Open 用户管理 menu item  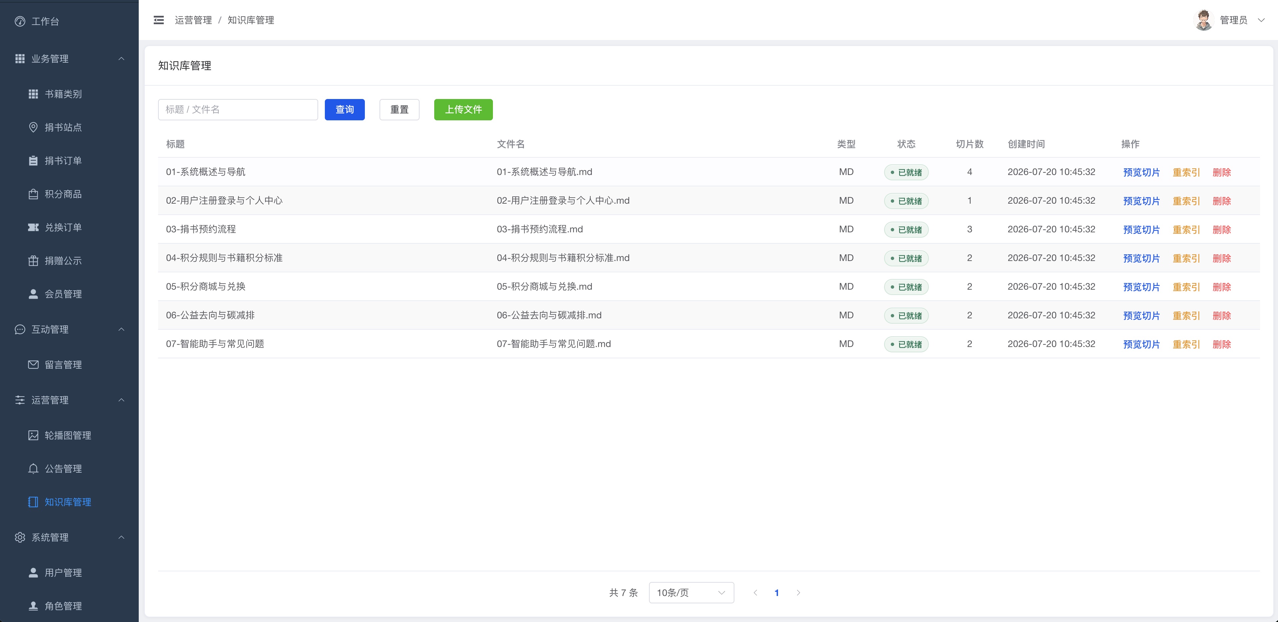(x=69, y=572)
